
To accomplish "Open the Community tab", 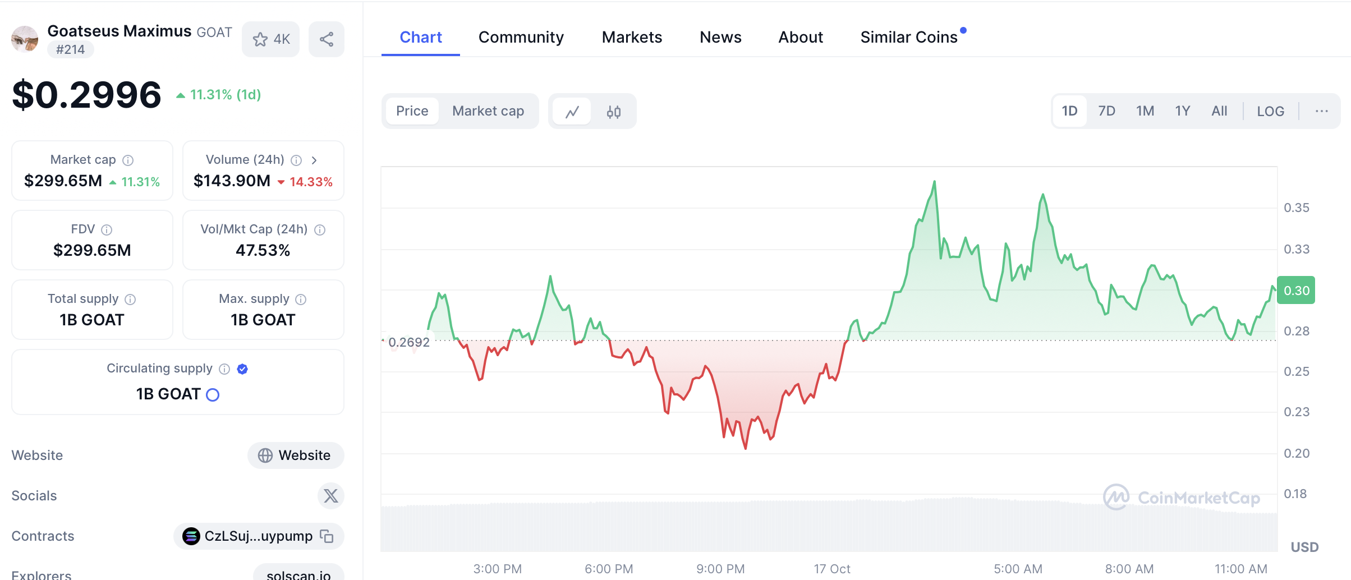I will click(x=521, y=37).
